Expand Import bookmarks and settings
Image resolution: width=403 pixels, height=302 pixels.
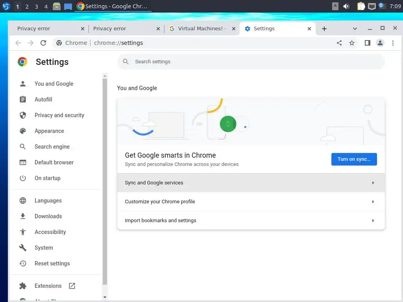pyautogui.click(x=251, y=220)
